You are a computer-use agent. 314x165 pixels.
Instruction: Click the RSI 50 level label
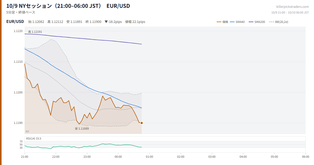(x=21, y=144)
